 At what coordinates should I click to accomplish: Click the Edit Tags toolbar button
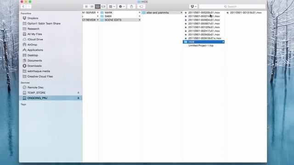(x=141, y=6)
